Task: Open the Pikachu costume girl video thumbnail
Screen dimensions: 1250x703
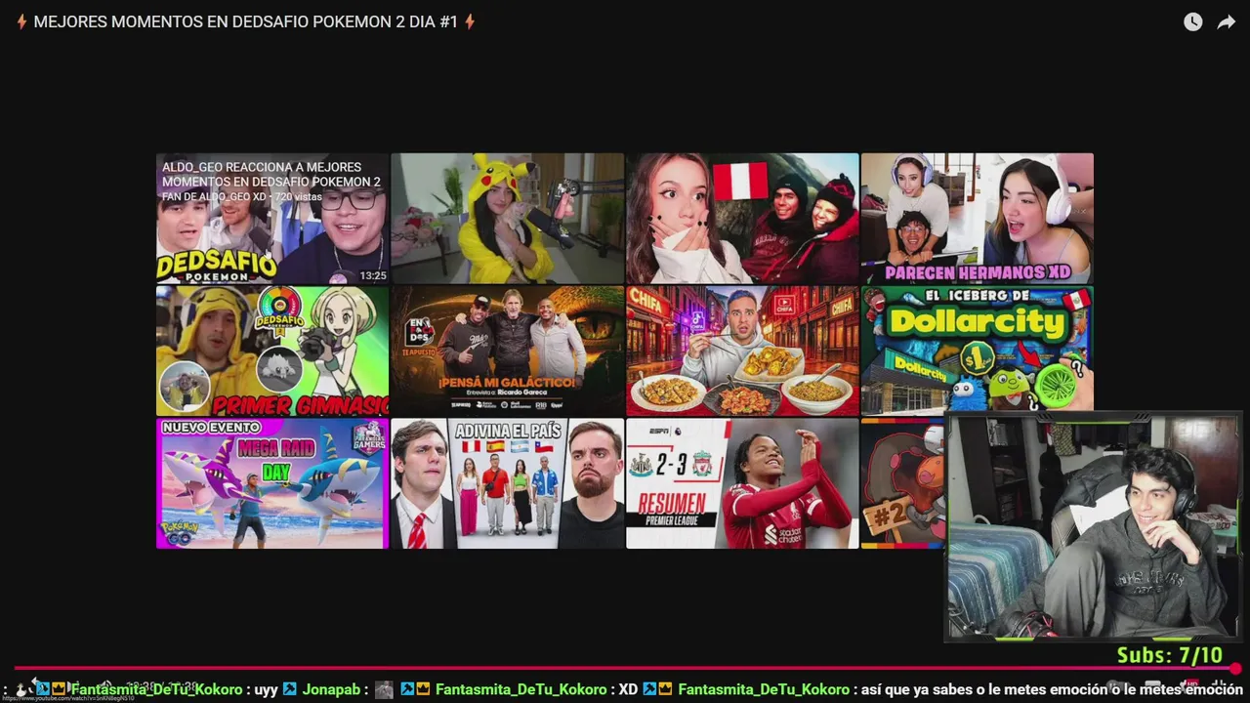Action: point(507,218)
